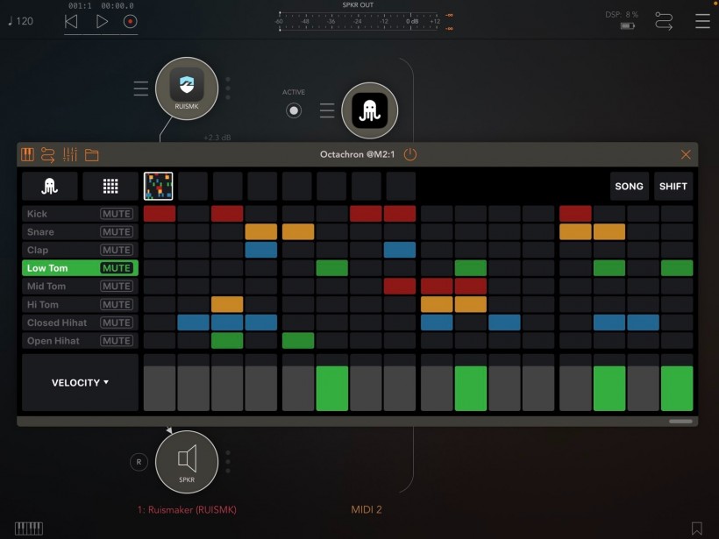
Task: Select the Octachron octopus node
Action: pos(369,110)
